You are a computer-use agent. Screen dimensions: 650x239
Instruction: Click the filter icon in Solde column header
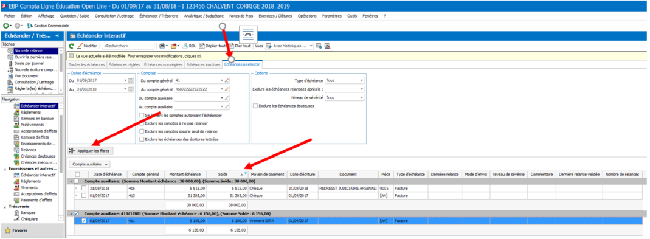click(x=246, y=174)
